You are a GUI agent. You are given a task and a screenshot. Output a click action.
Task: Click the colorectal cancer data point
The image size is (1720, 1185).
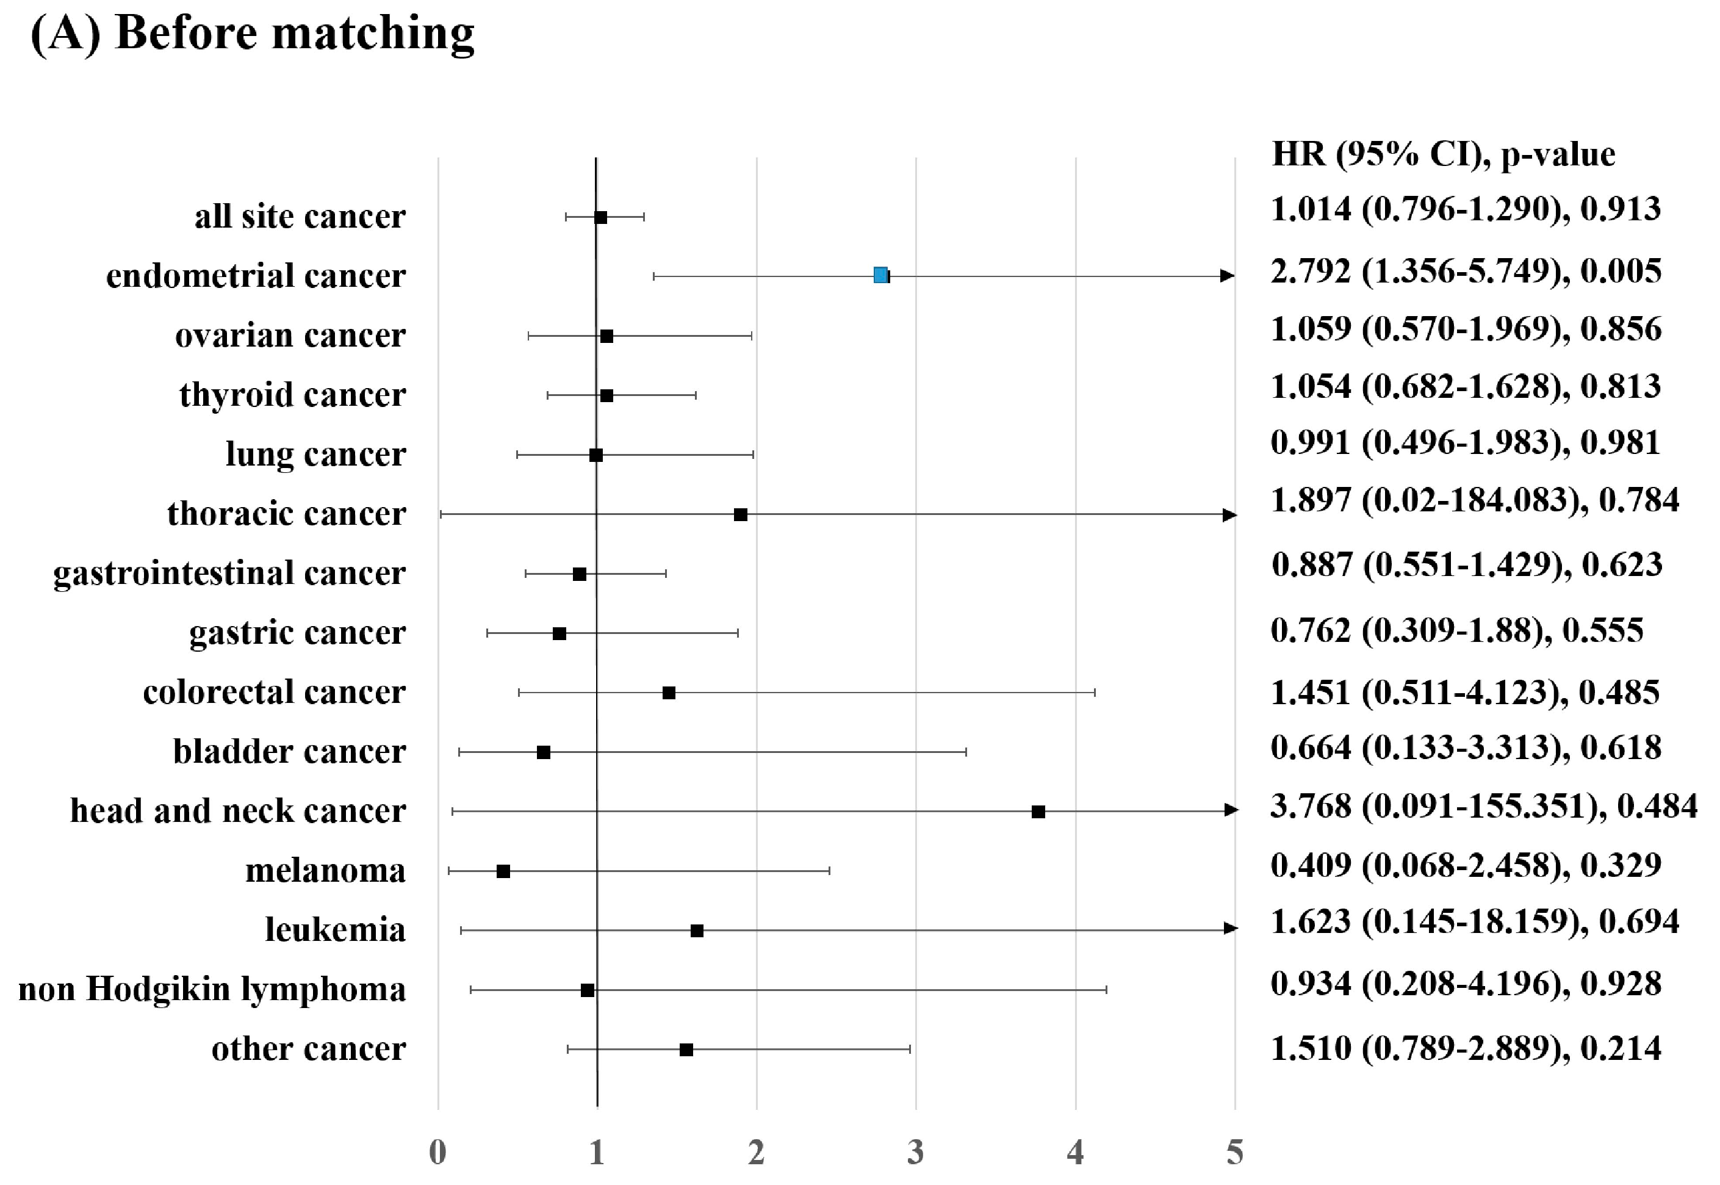669,693
